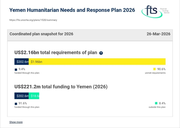180x128 pixels.
Task: Click the Yemen Humanitarian Needs page title
Action: pos(72,10)
